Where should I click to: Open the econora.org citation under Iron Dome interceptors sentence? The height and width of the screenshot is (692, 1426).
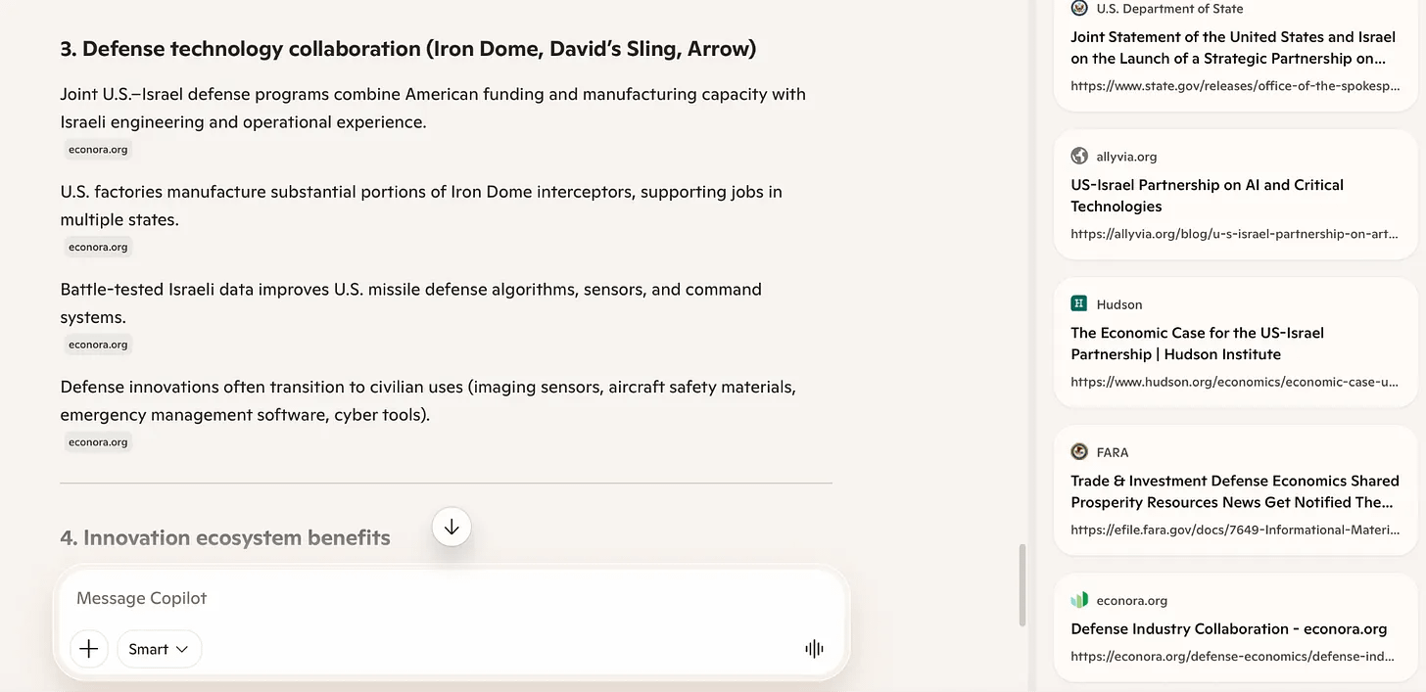(x=98, y=247)
